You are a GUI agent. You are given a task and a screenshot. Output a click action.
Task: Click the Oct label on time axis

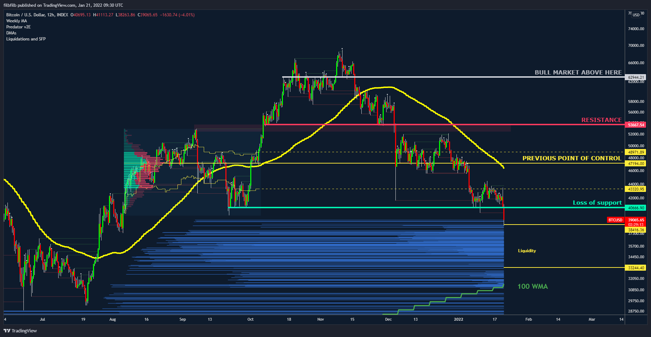point(250,319)
